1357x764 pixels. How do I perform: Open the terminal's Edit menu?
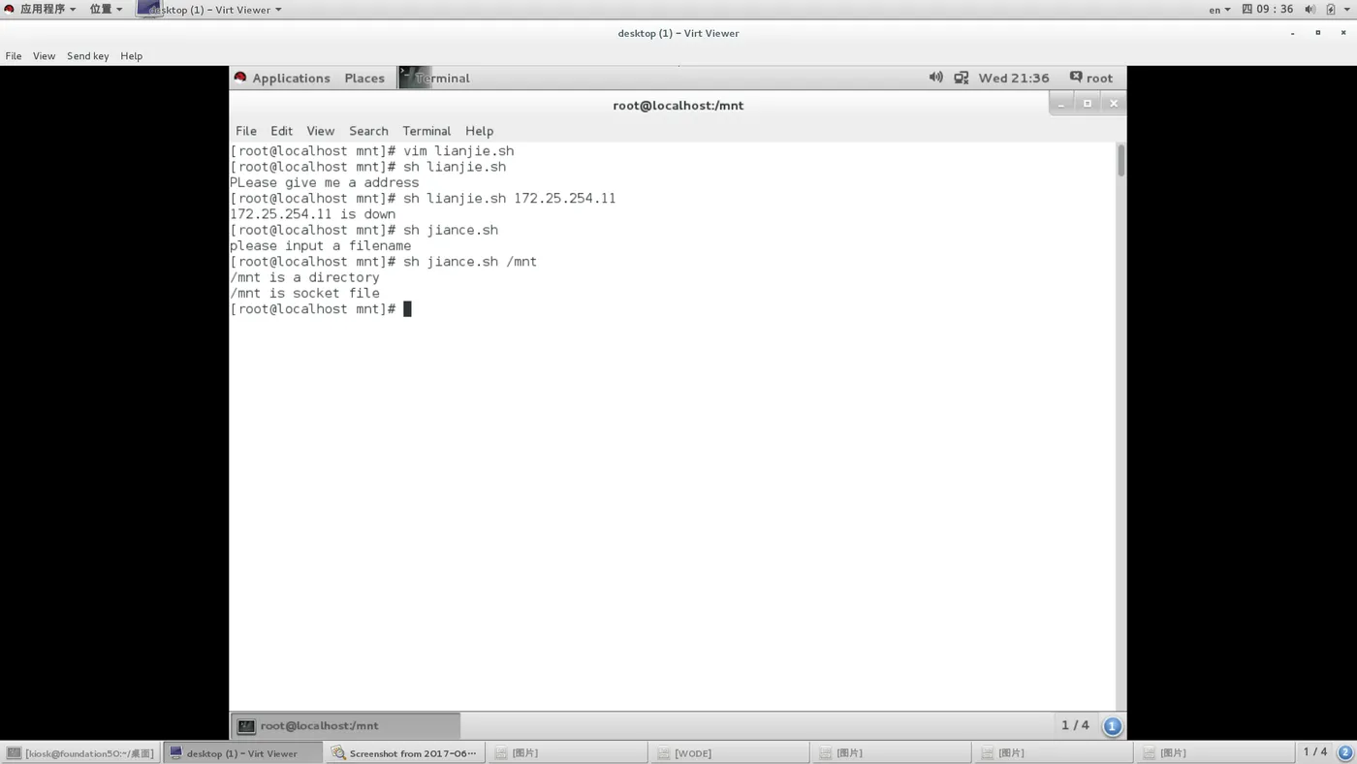coord(281,131)
